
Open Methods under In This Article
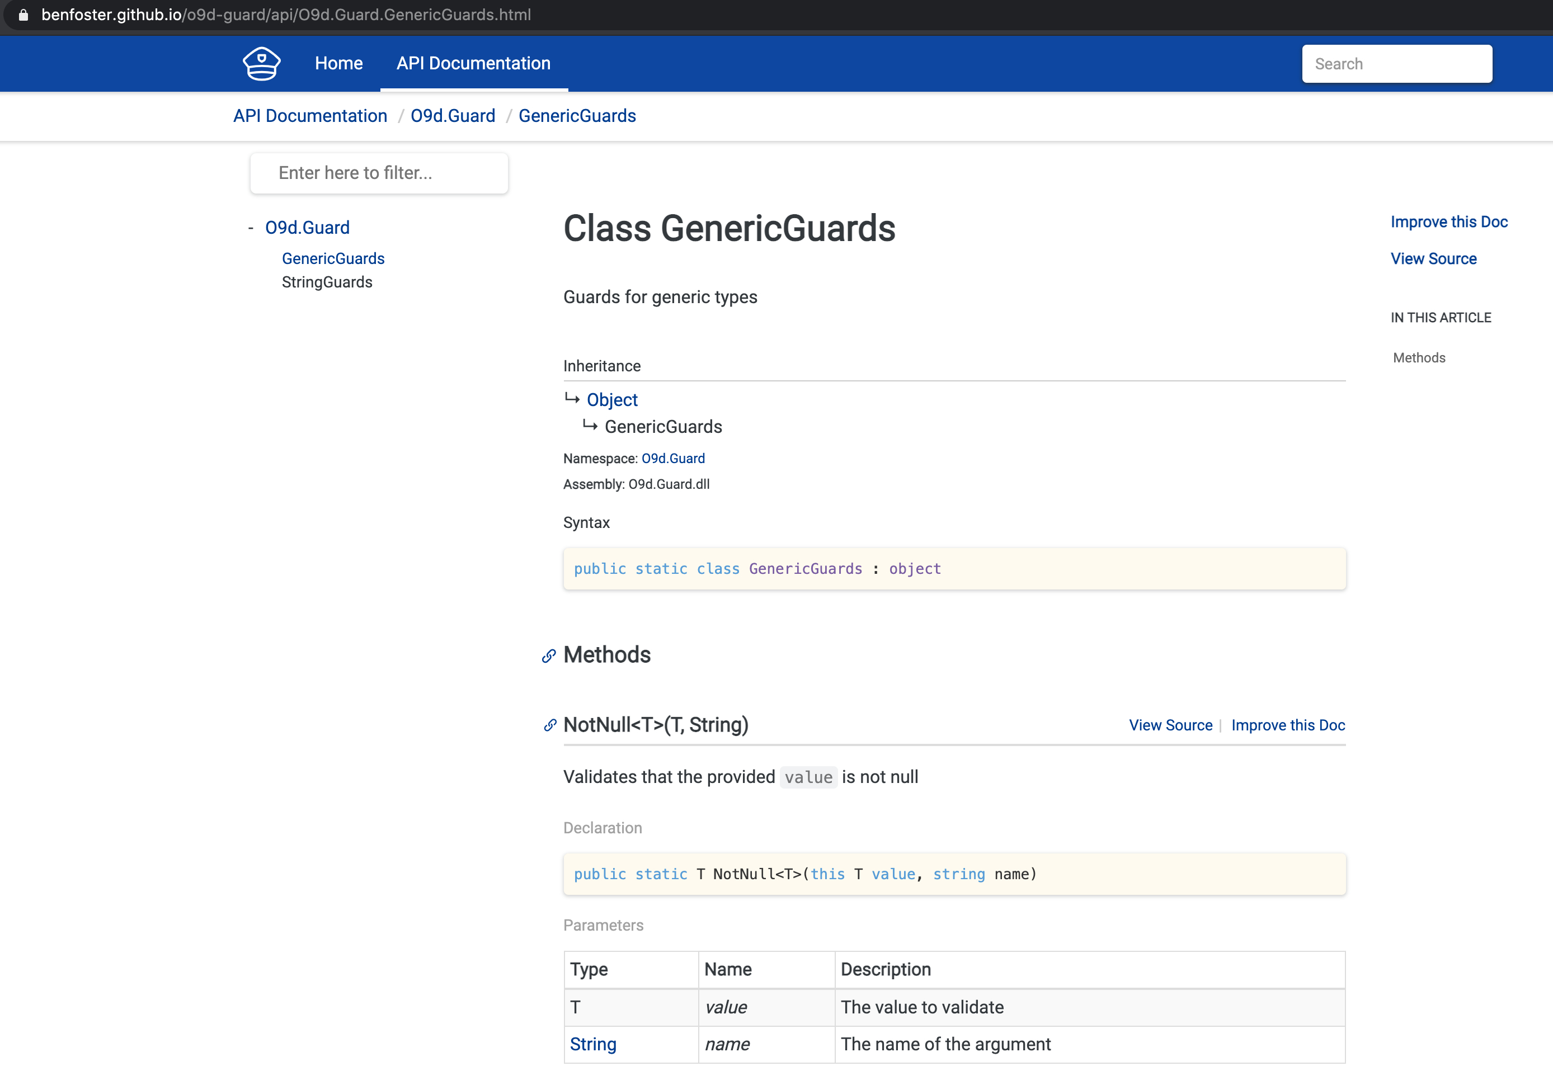coord(1418,357)
